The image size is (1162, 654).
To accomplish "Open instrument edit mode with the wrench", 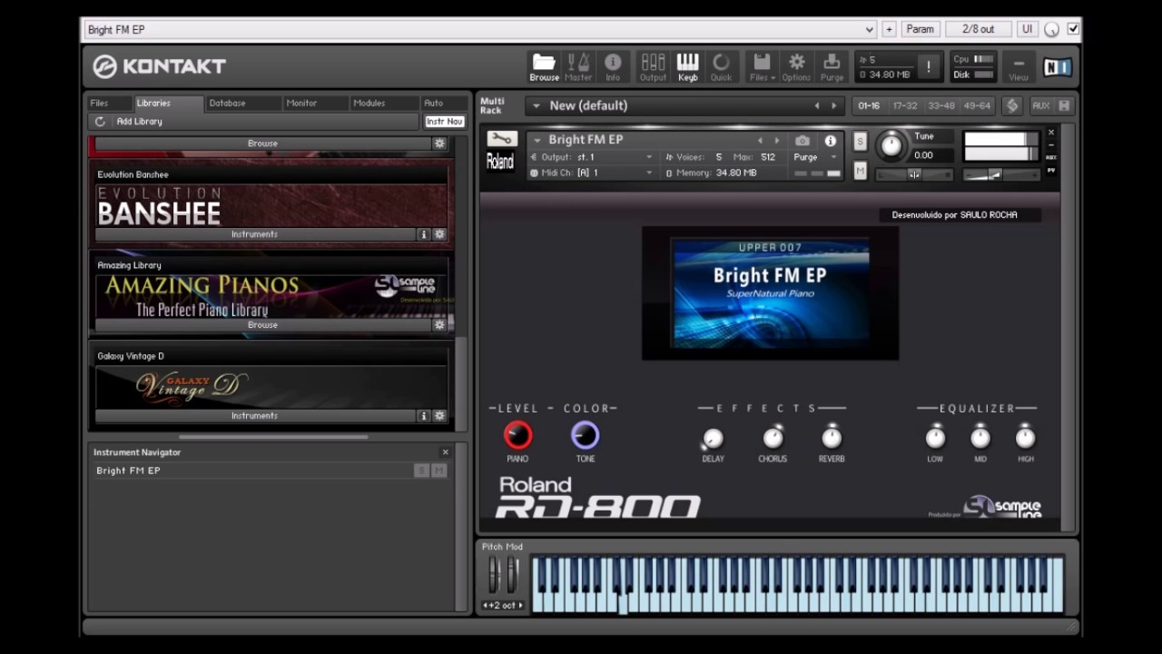I will (501, 139).
